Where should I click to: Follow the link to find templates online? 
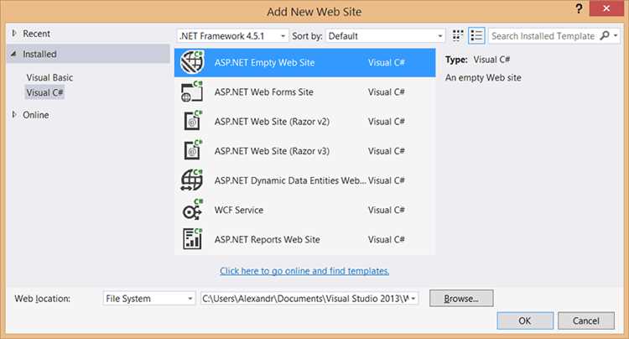click(x=304, y=271)
